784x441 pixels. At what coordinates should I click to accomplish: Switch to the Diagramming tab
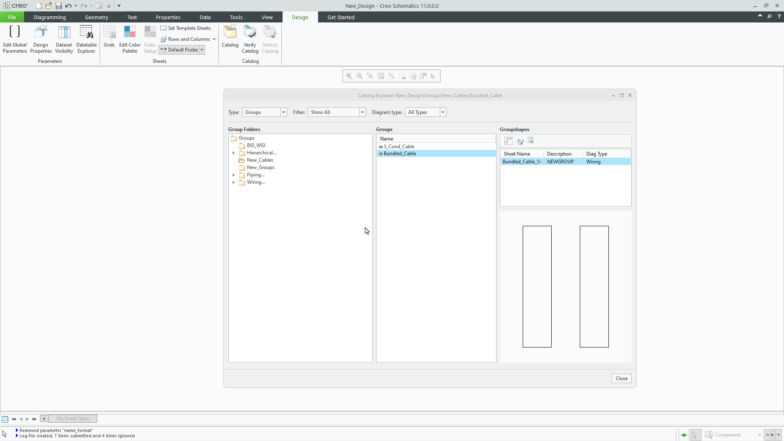(49, 17)
